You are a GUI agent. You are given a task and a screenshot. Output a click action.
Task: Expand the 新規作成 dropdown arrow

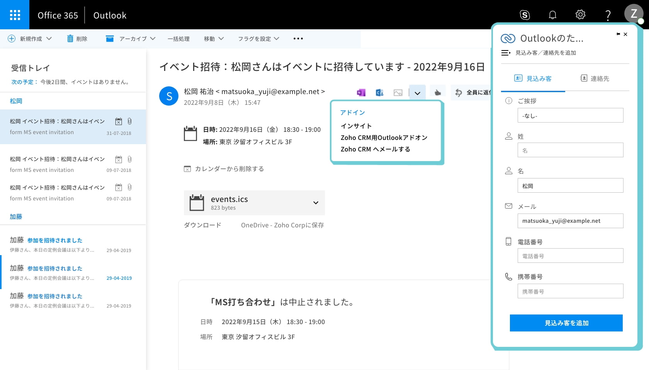[49, 39]
